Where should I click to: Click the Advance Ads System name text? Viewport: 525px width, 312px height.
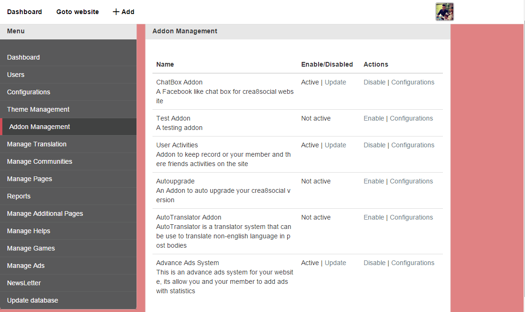coord(188,263)
